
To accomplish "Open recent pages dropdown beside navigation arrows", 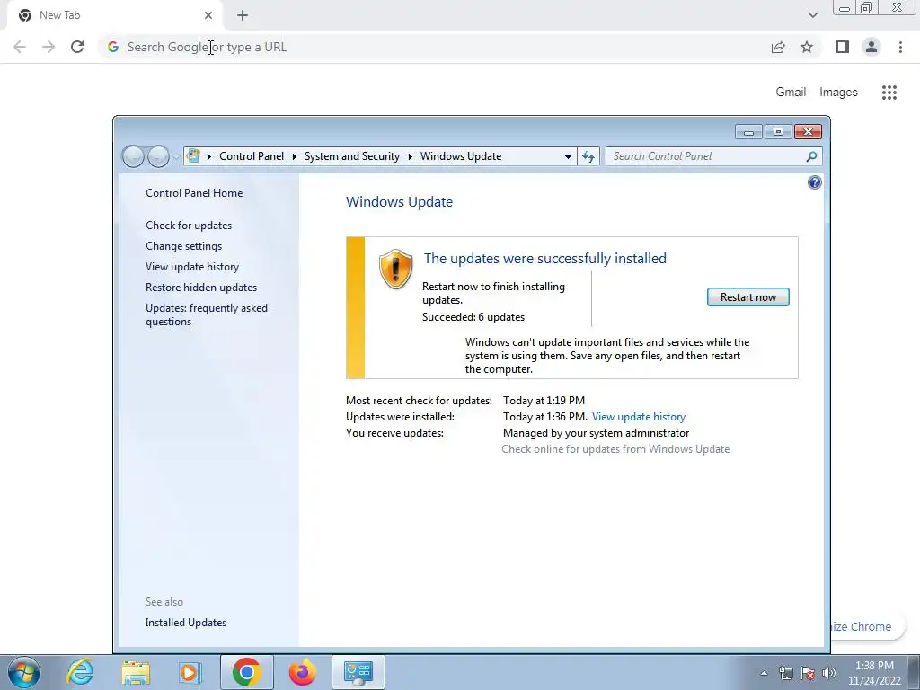I will coord(176,156).
